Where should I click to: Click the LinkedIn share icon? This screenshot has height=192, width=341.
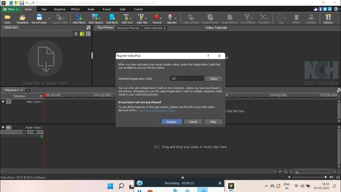(x=330, y=9)
